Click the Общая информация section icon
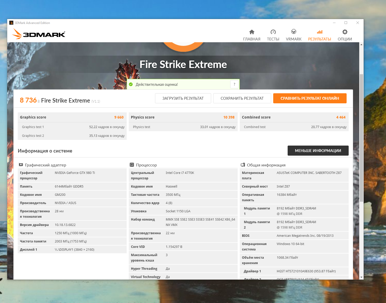Image resolution: width=386 pixels, height=303 pixels. coord(243,165)
